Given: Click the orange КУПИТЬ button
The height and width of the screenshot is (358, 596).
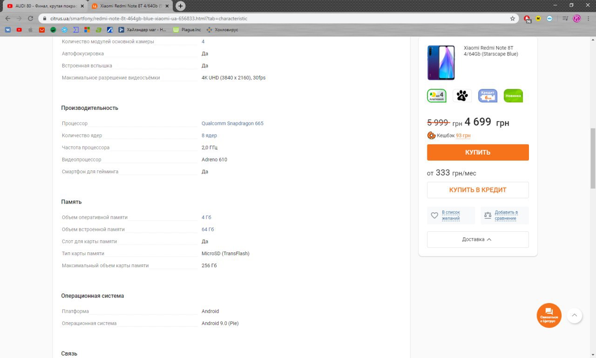Looking at the screenshot, I should (478, 152).
